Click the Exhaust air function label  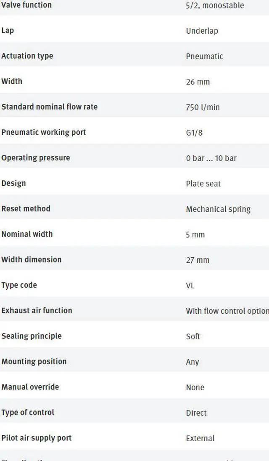tap(37, 310)
